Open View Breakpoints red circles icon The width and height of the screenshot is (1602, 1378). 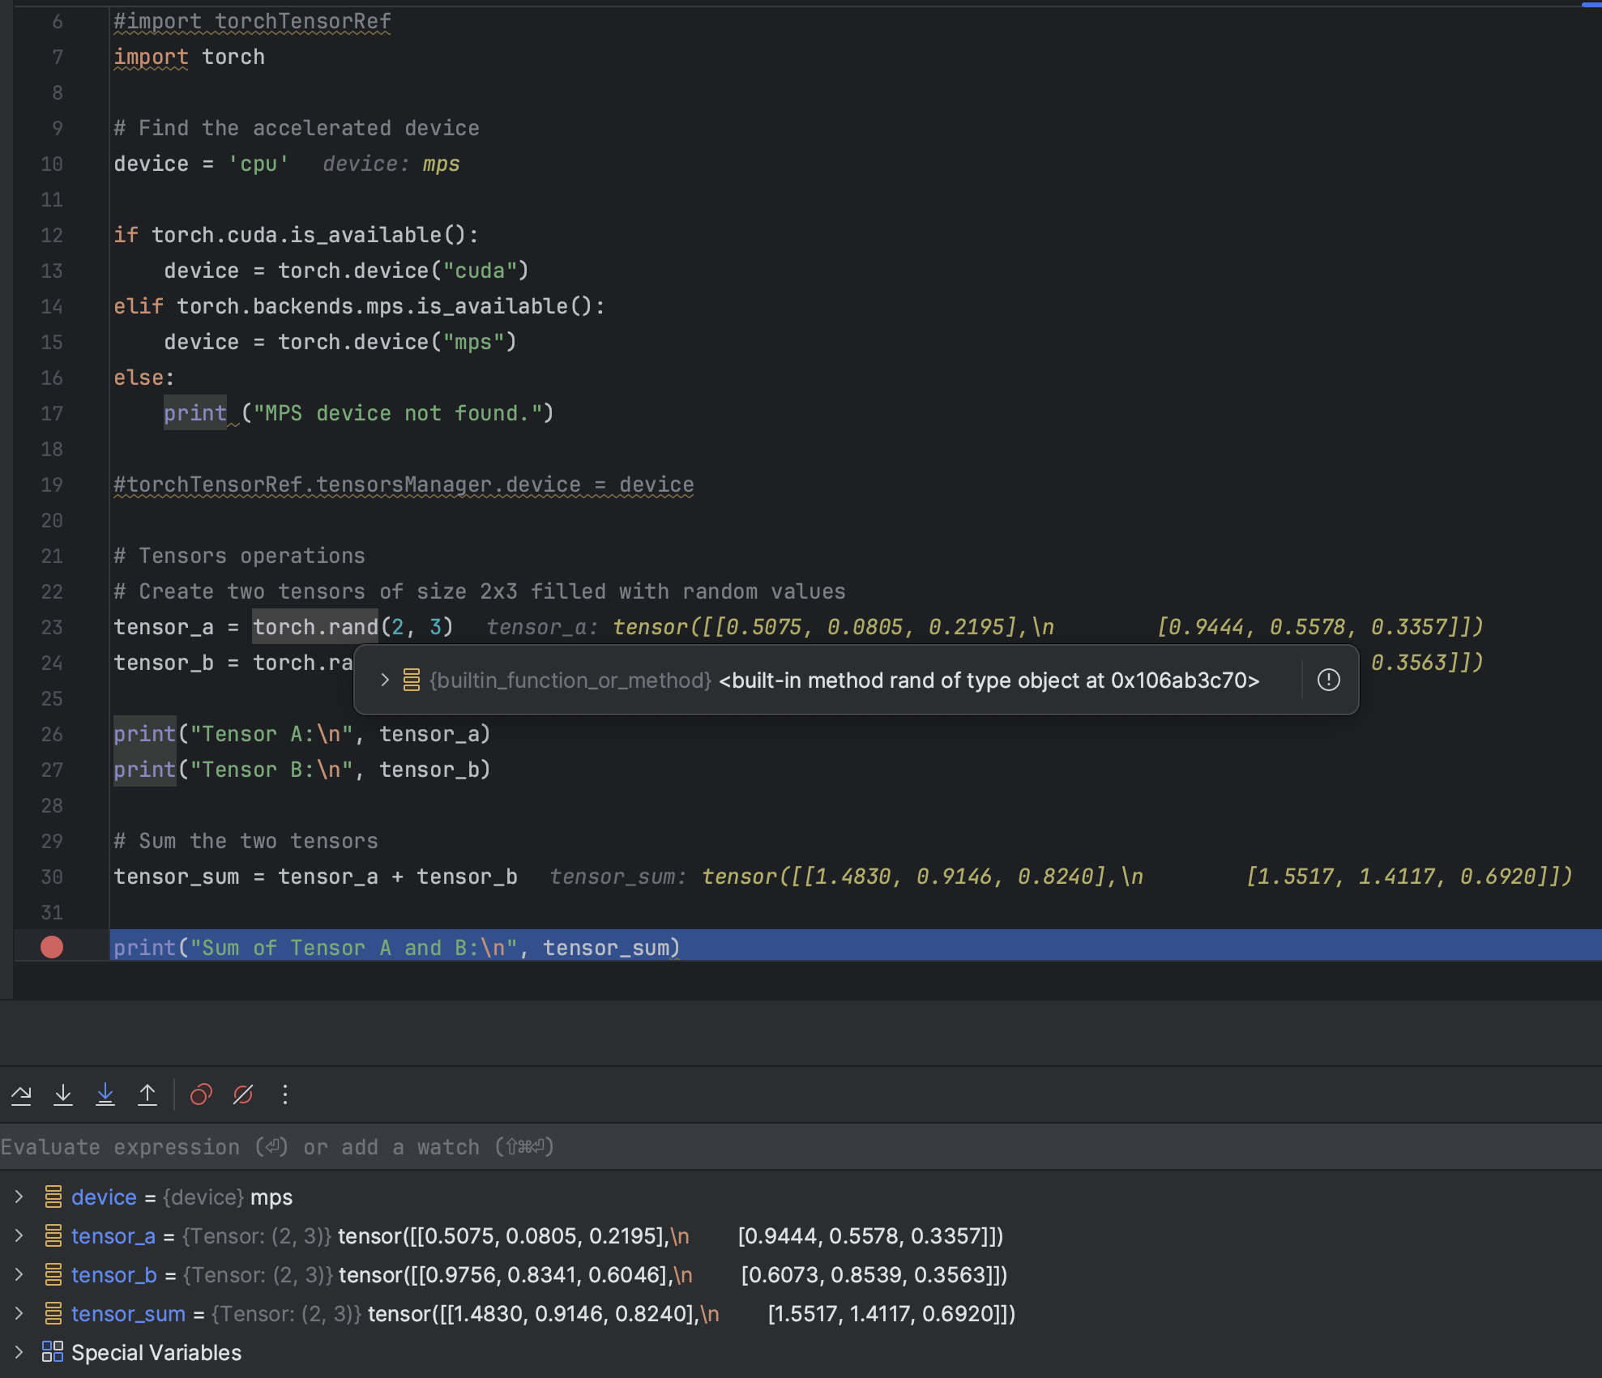(200, 1095)
